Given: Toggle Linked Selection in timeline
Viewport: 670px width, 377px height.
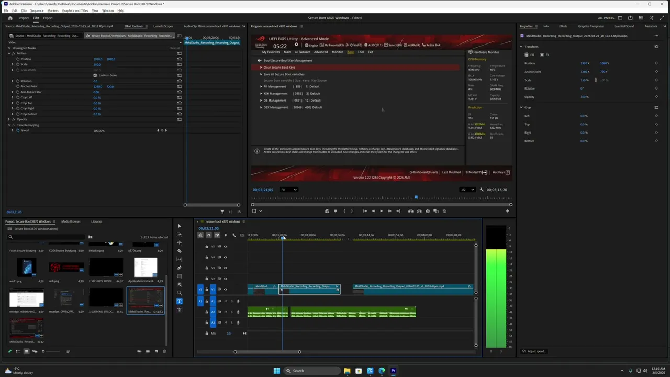Looking at the screenshot, I should [217, 235].
